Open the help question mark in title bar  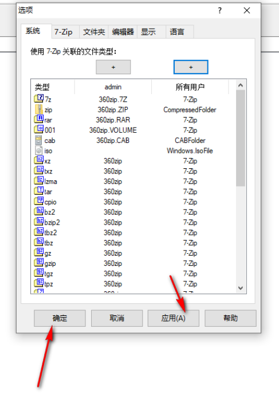pyautogui.click(x=220, y=10)
